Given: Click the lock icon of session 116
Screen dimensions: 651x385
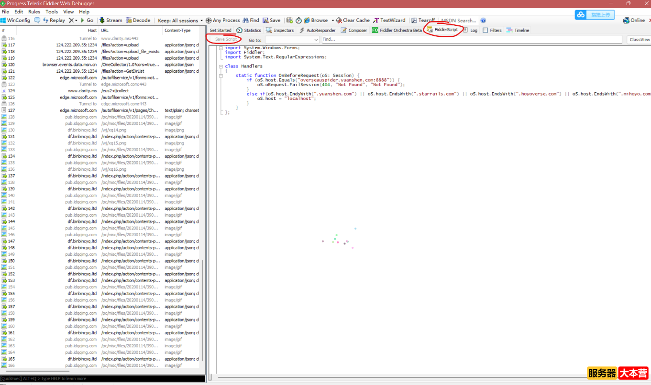Looking at the screenshot, I should click(4, 38).
